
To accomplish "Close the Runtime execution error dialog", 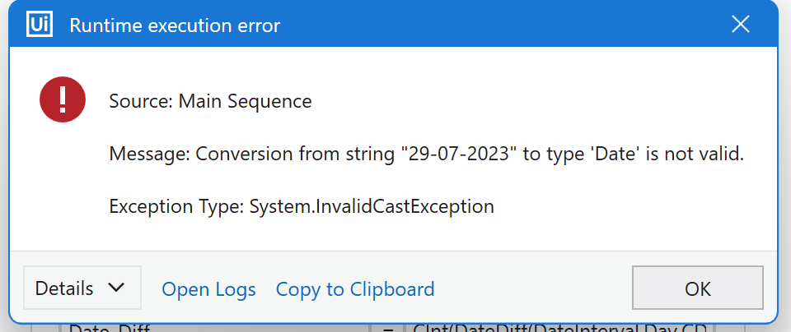I will (740, 25).
